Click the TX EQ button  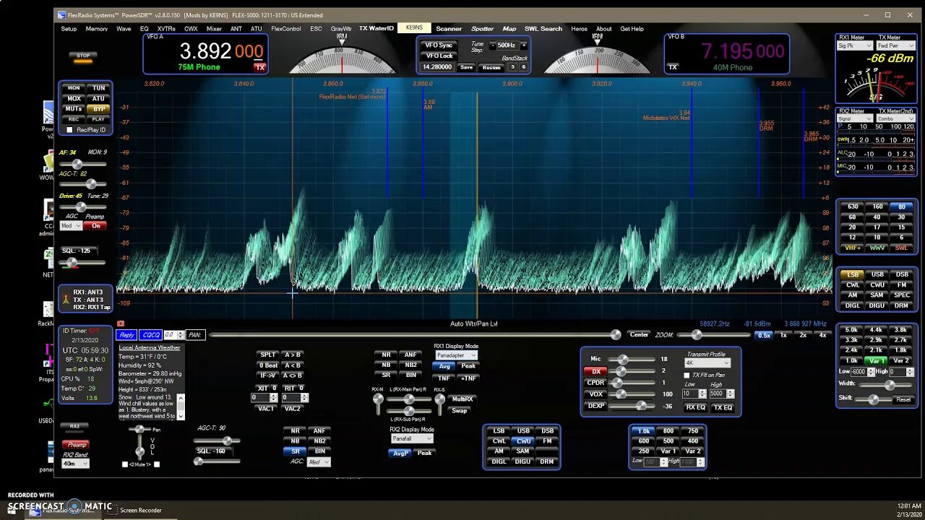723,407
